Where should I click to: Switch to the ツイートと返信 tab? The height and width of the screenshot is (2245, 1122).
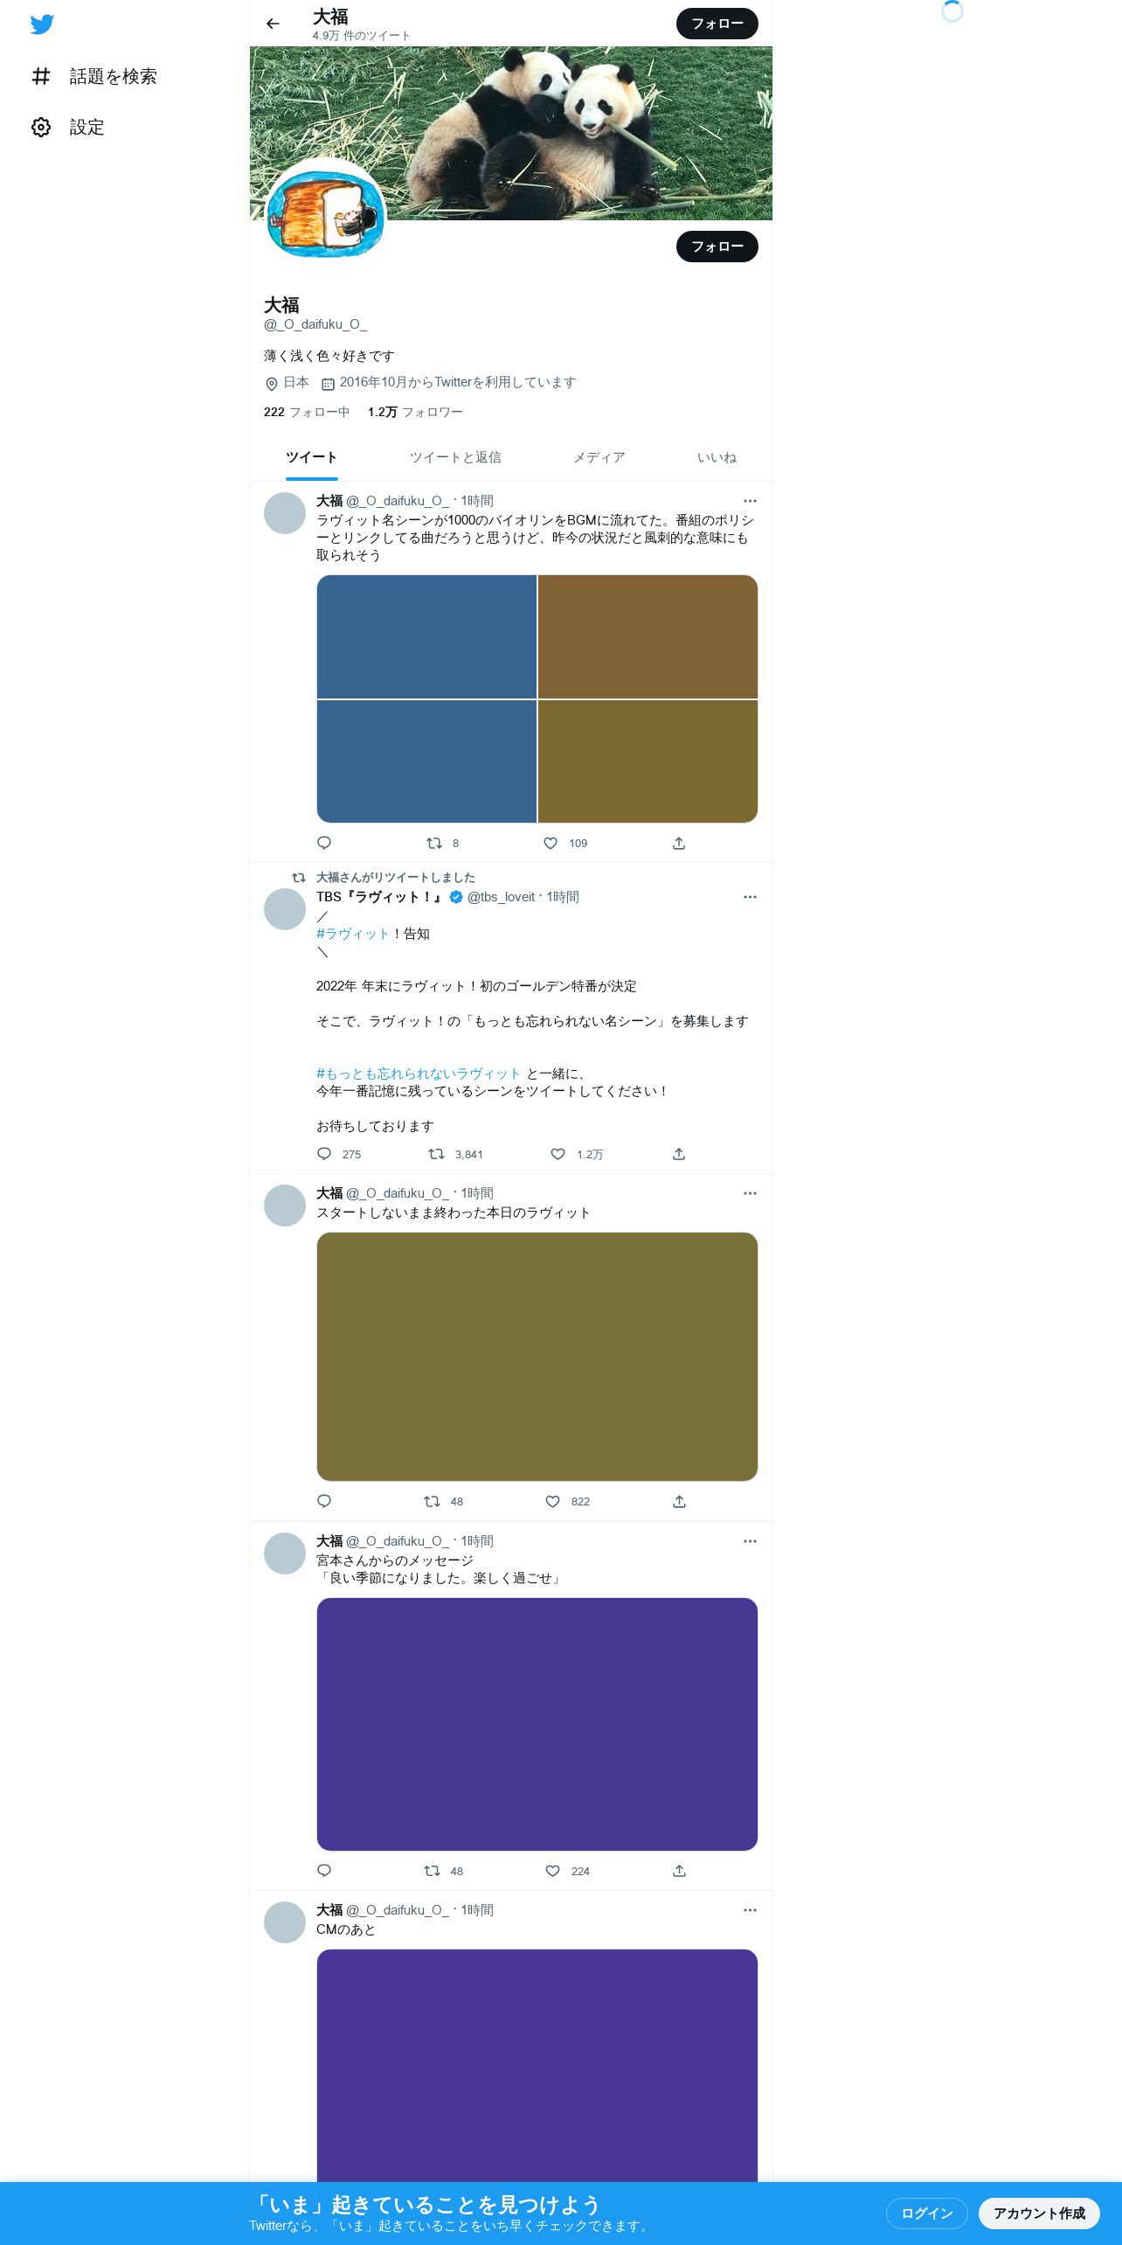coord(455,457)
